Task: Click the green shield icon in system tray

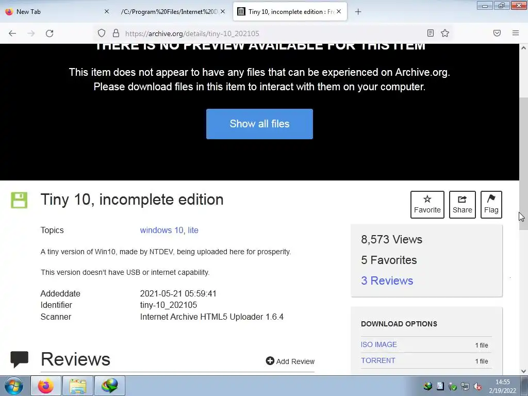Action: (x=453, y=386)
